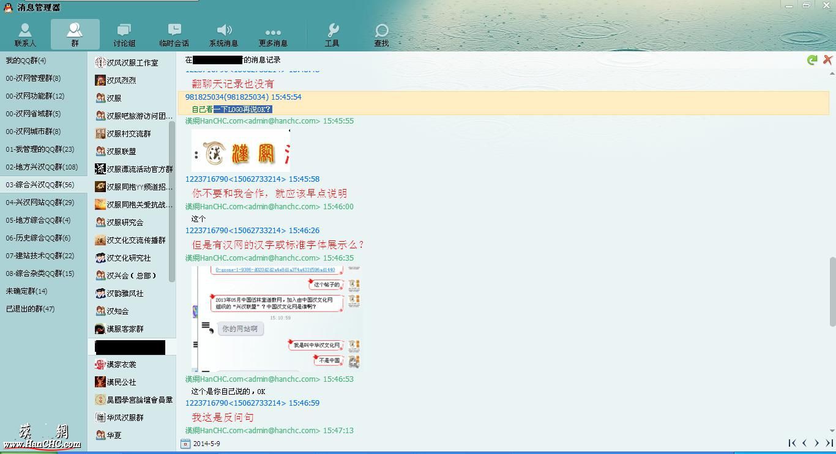Open the 2014-5-9 date picker

(185, 444)
